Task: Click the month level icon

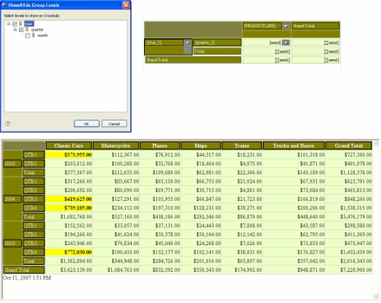Action: pyautogui.click(x=34, y=35)
